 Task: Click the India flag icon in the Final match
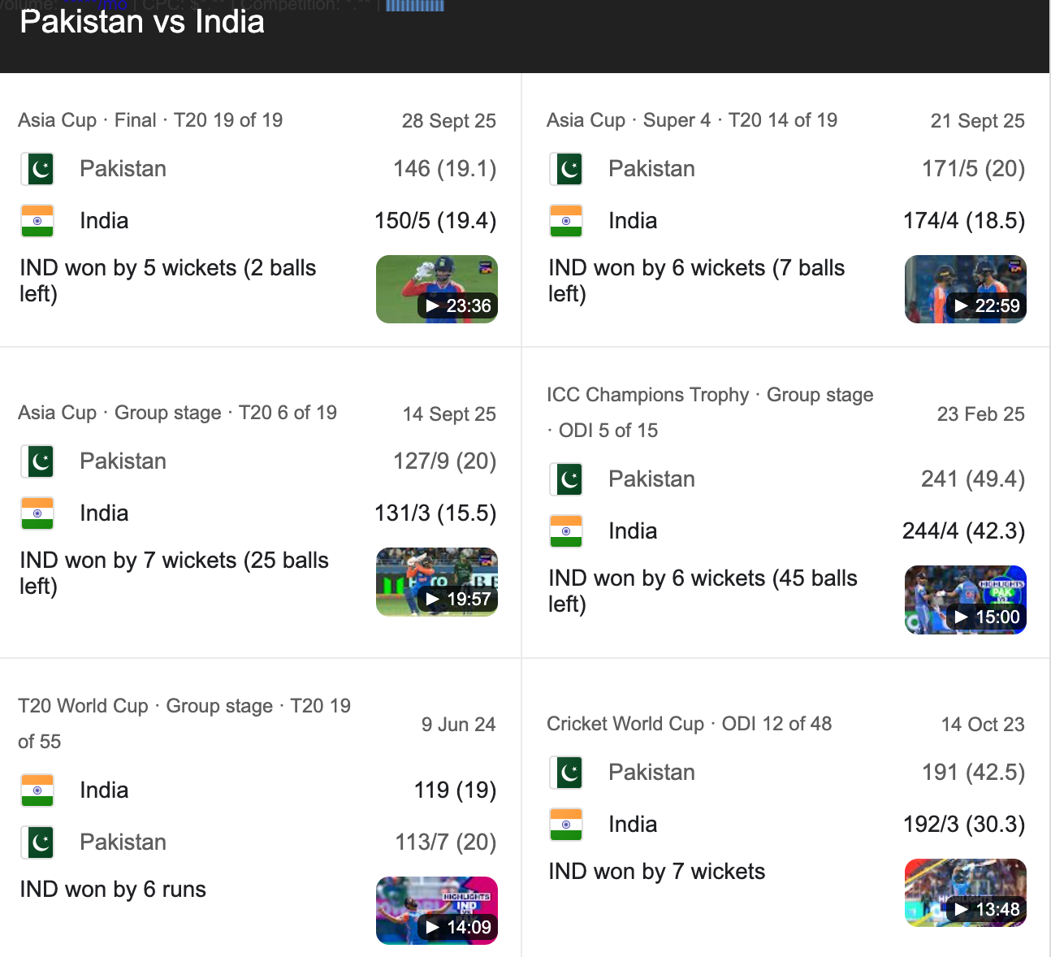pyautogui.click(x=37, y=220)
